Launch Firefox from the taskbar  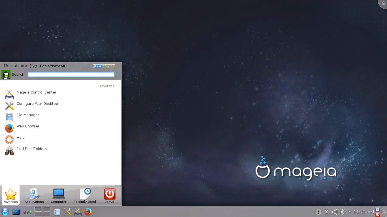[x=88, y=212]
